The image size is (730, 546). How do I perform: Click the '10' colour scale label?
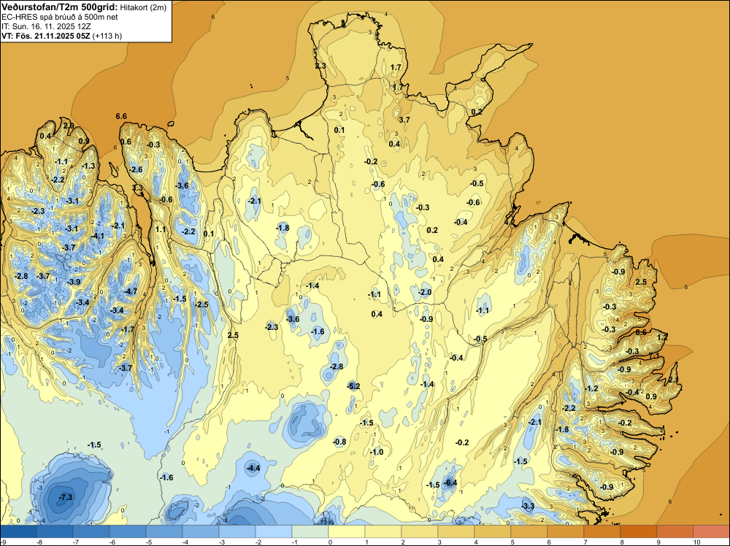697,542
